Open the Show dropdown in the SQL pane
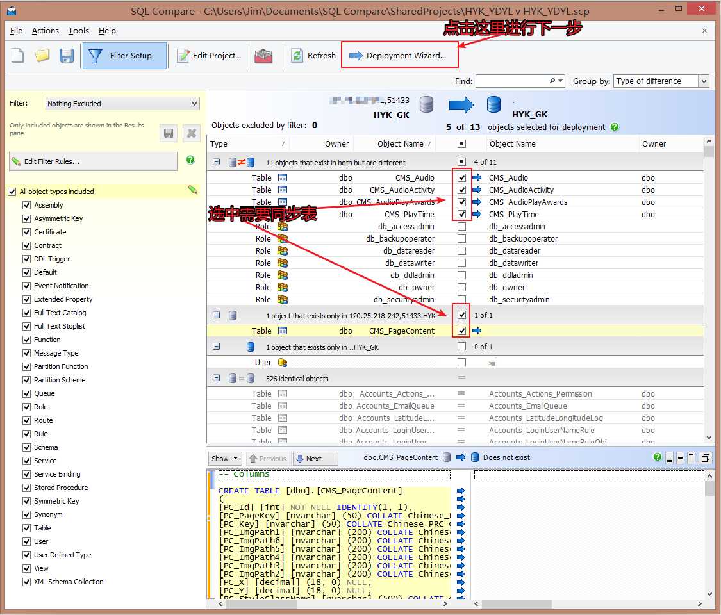The width and height of the screenshot is (721, 615). (x=225, y=458)
